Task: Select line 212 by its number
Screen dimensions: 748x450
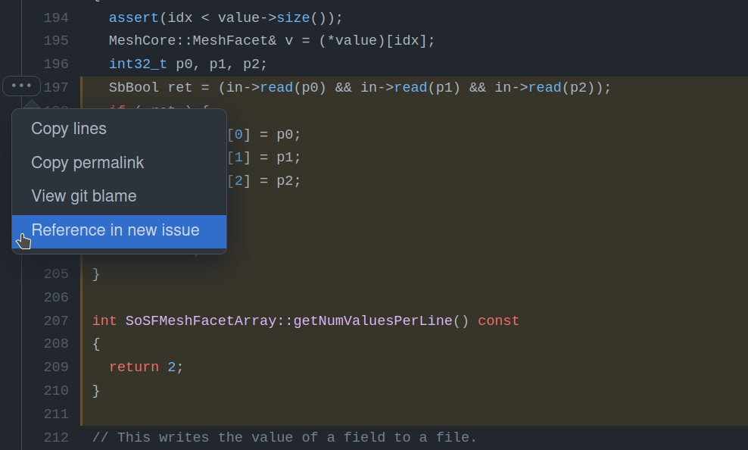Action: tap(55, 437)
